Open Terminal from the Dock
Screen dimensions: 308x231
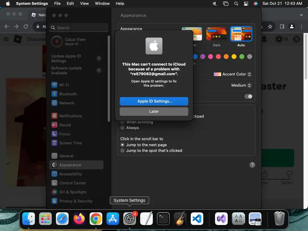[163, 219]
